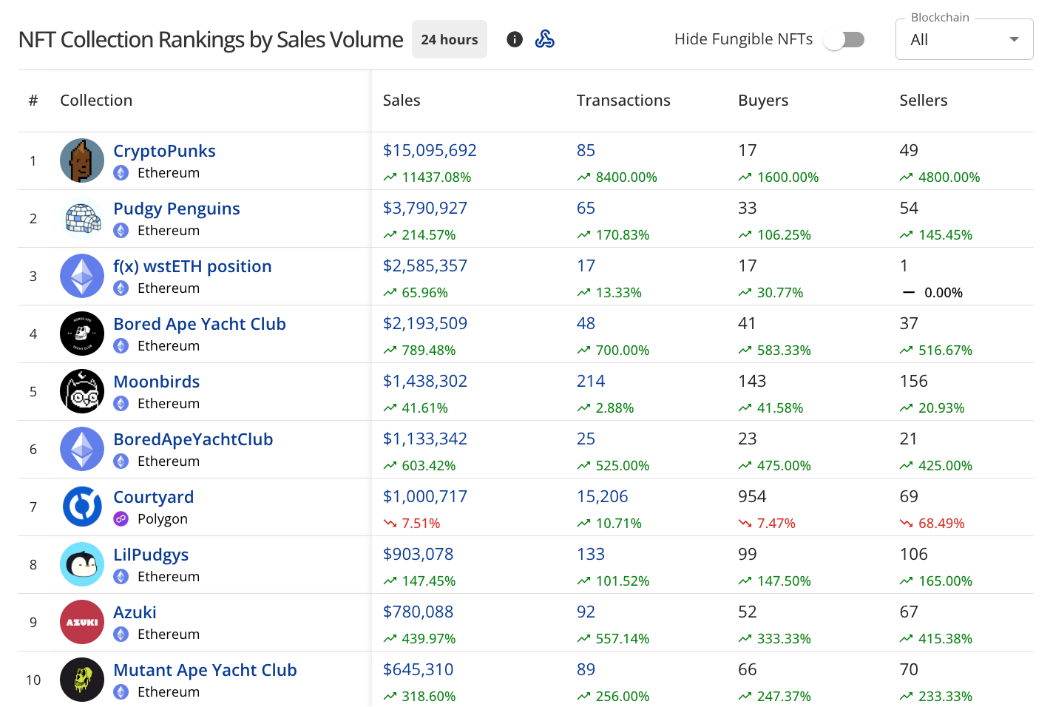
Task: Open the Bored Ape Yacht Club link
Action: (200, 324)
